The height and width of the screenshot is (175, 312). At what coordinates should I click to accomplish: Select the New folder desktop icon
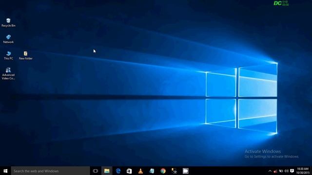(26, 55)
